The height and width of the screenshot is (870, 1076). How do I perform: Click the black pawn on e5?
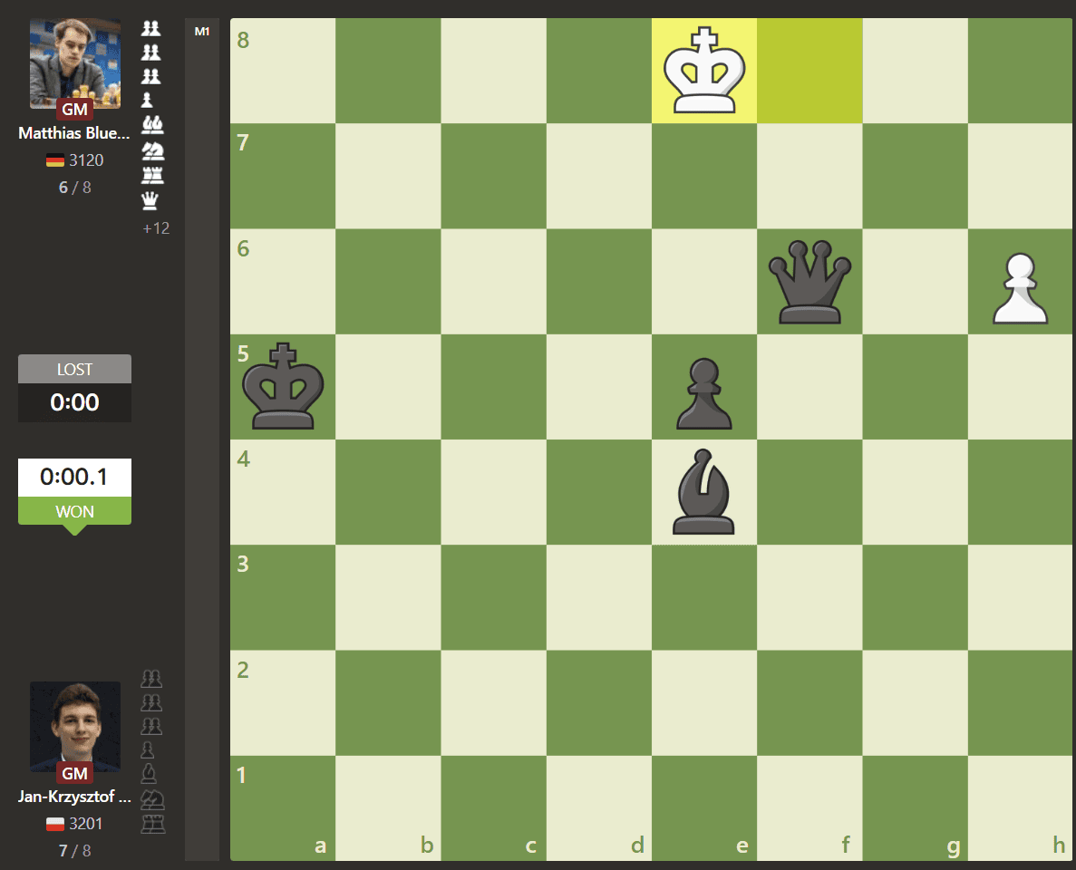click(x=704, y=395)
